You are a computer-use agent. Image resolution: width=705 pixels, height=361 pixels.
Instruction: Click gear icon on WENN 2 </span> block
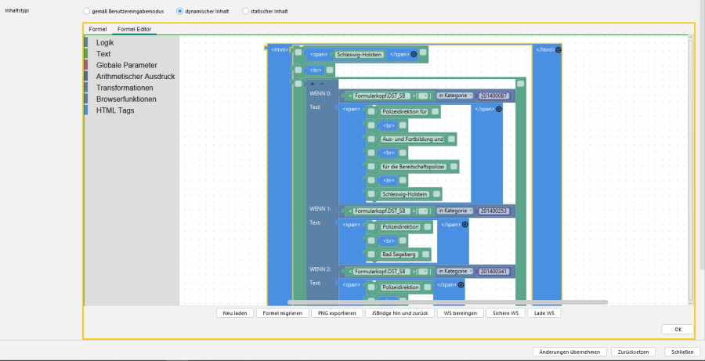pyautogui.click(x=461, y=284)
